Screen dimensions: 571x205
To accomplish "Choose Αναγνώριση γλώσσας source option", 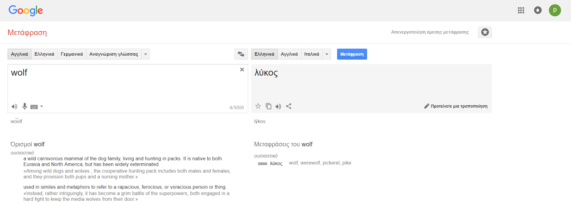I will pos(114,54).
